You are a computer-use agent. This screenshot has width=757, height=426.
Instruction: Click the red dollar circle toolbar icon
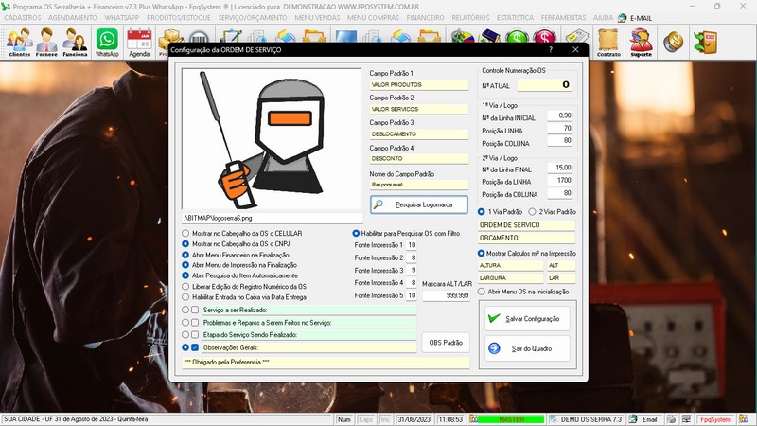click(545, 37)
